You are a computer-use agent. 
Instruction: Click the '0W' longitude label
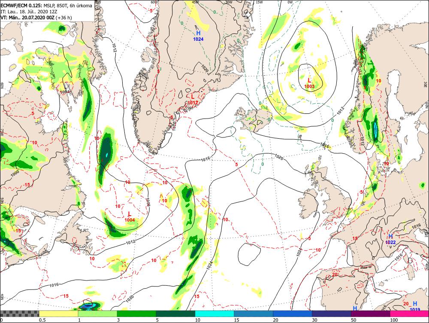point(290,2)
